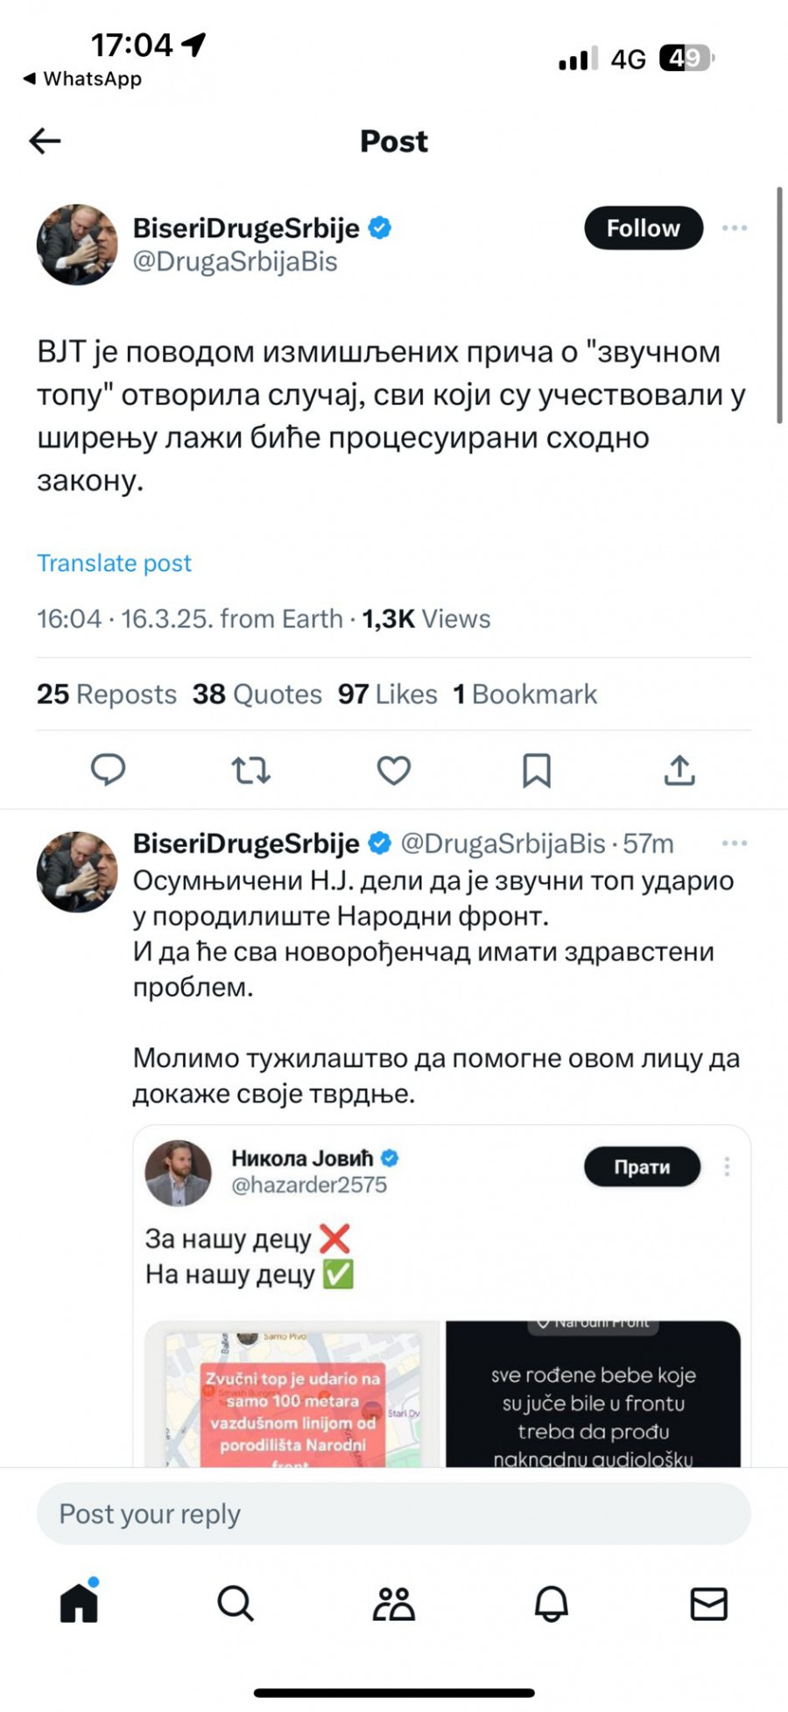Open the Communities people icon
788x1712 pixels.
pyautogui.click(x=393, y=1603)
